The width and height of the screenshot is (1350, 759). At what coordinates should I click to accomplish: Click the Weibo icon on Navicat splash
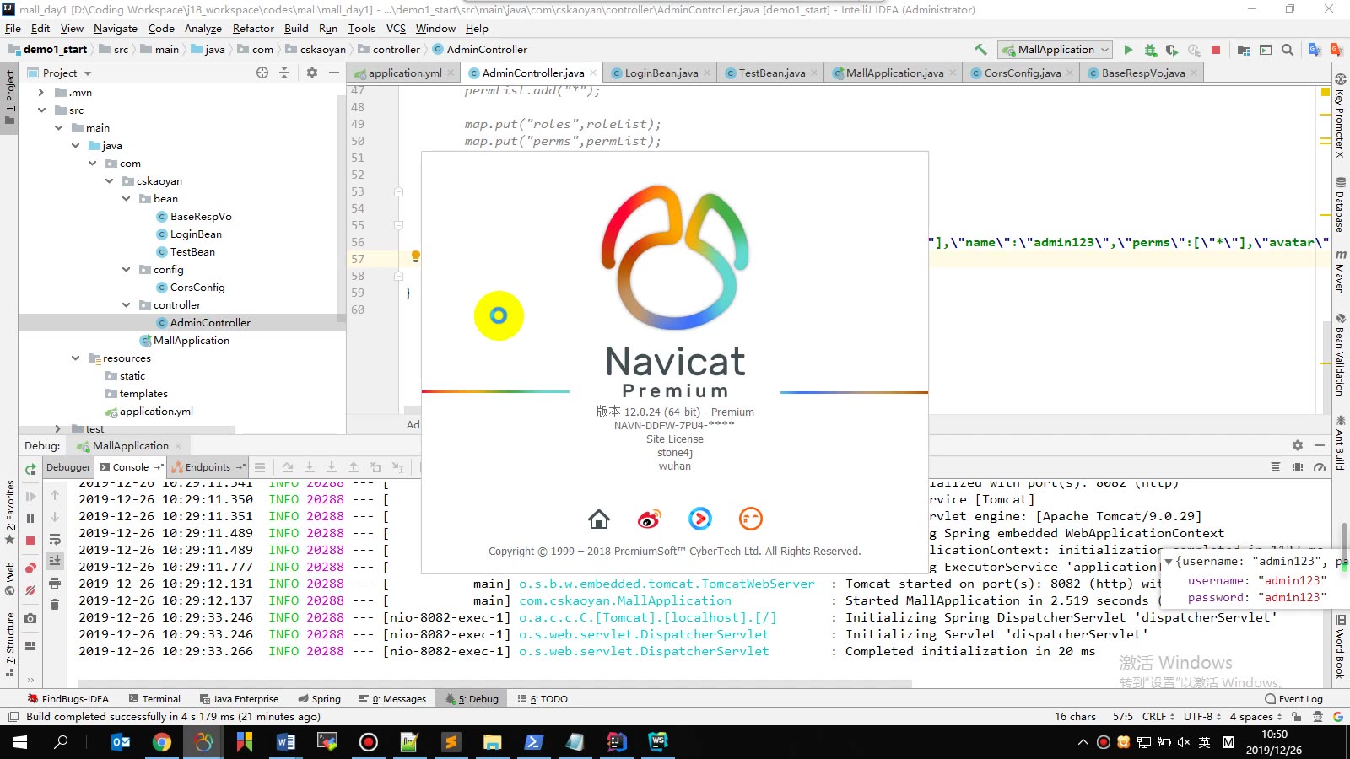(x=650, y=519)
